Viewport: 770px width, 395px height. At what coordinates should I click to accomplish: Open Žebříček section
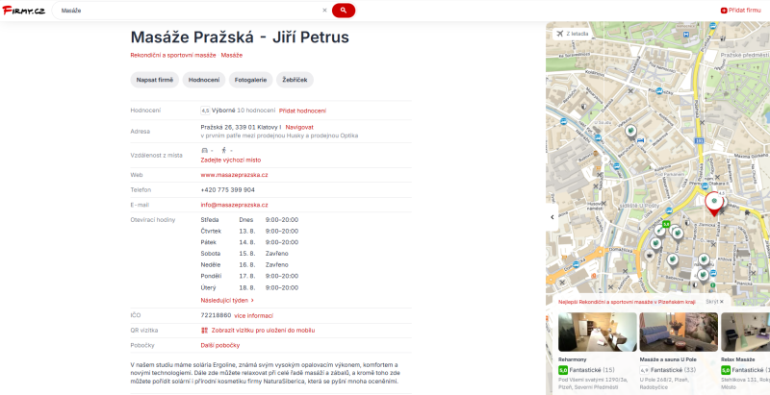coord(295,80)
